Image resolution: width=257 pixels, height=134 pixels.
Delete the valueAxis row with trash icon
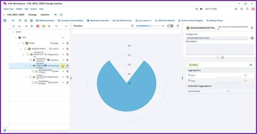[x=67, y=60]
